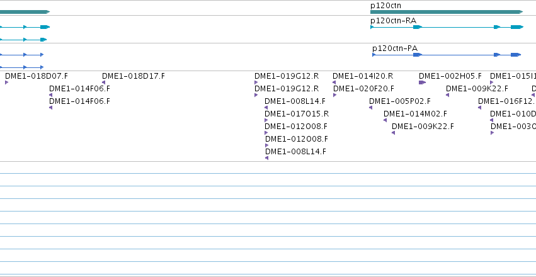The image size is (536, 277).
Task: Click the intron line of p120ctn-PA
Action: point(458,55)
